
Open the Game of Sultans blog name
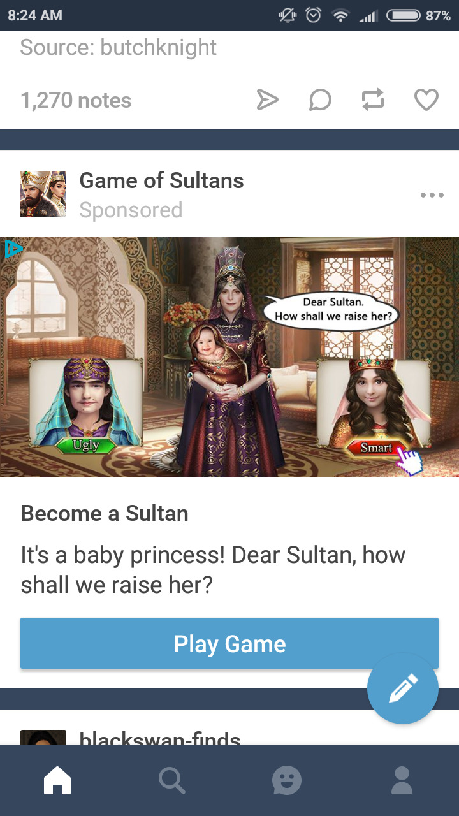161,180
